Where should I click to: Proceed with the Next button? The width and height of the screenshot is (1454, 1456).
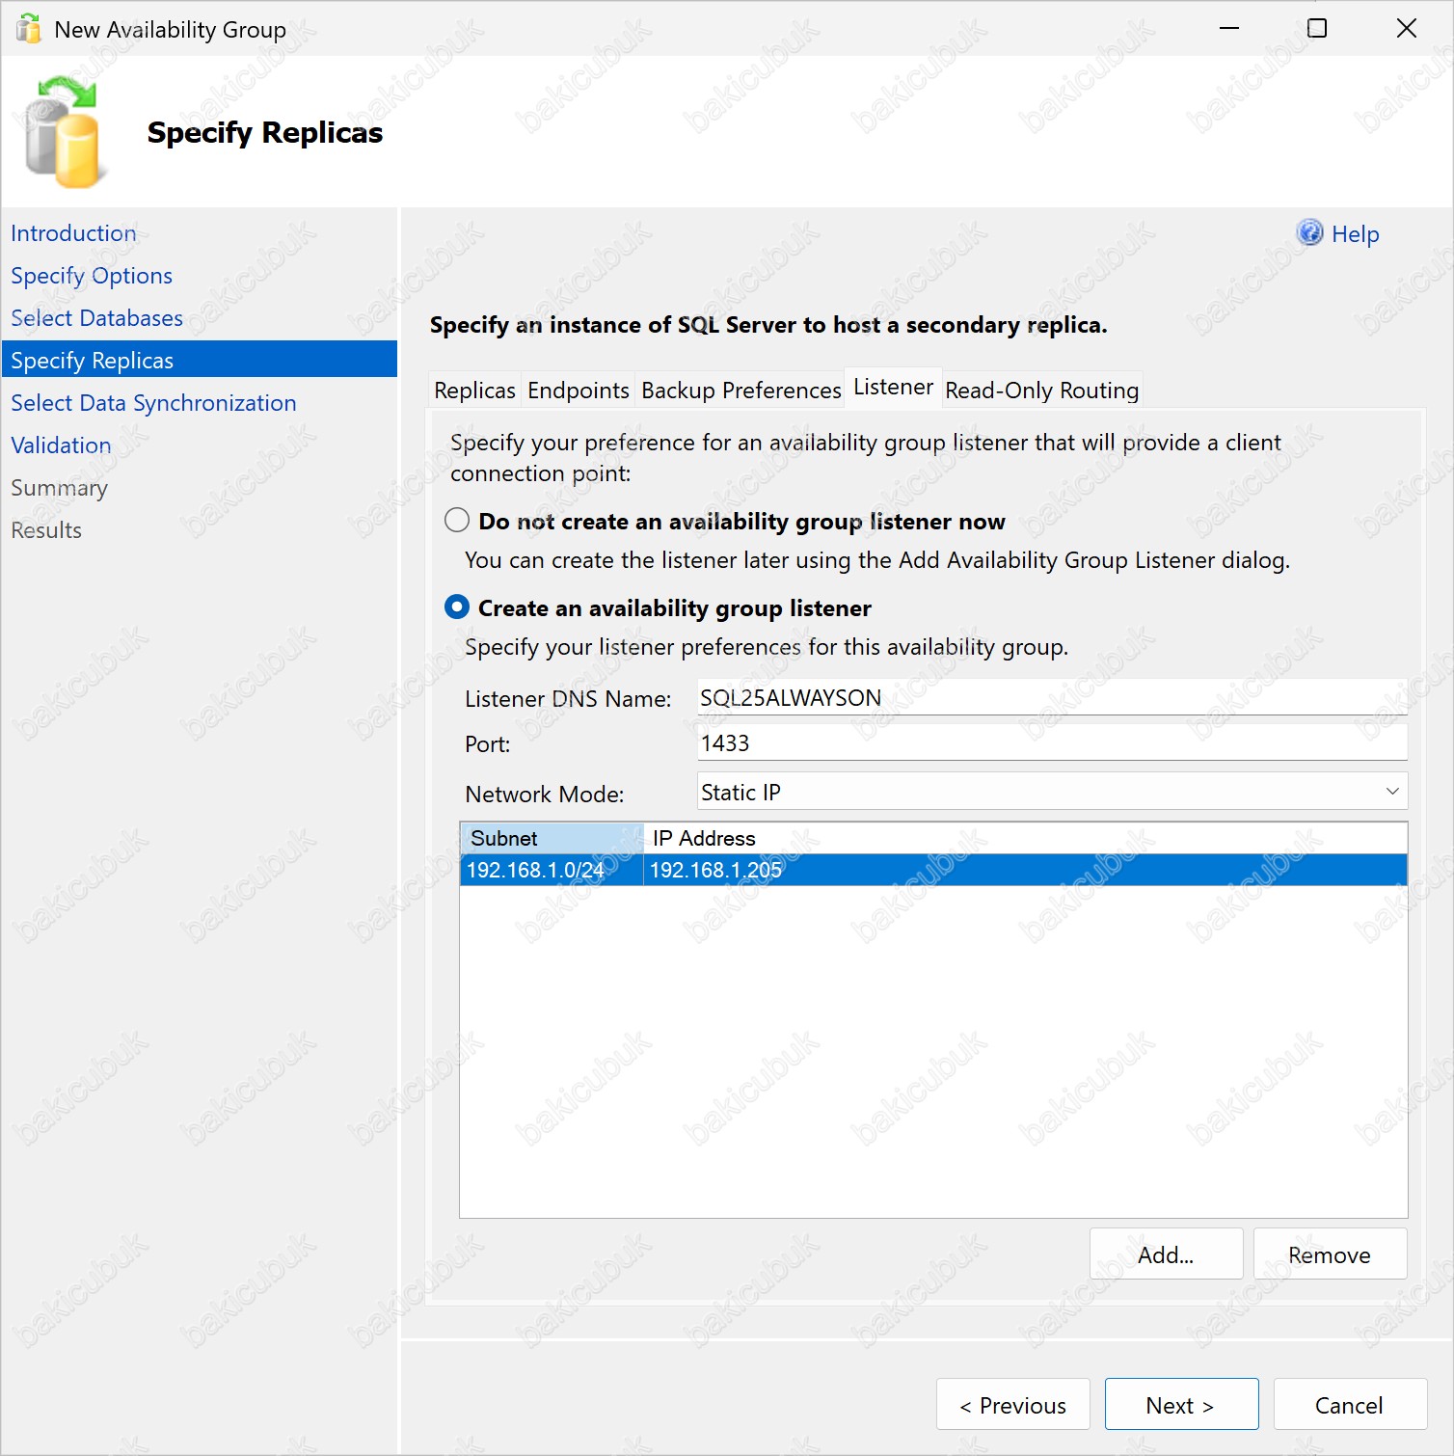1181,1405
